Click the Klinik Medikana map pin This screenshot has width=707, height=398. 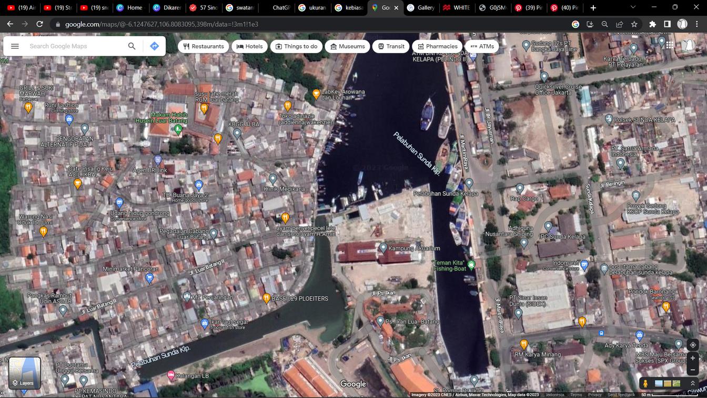(x=272, y=179)
